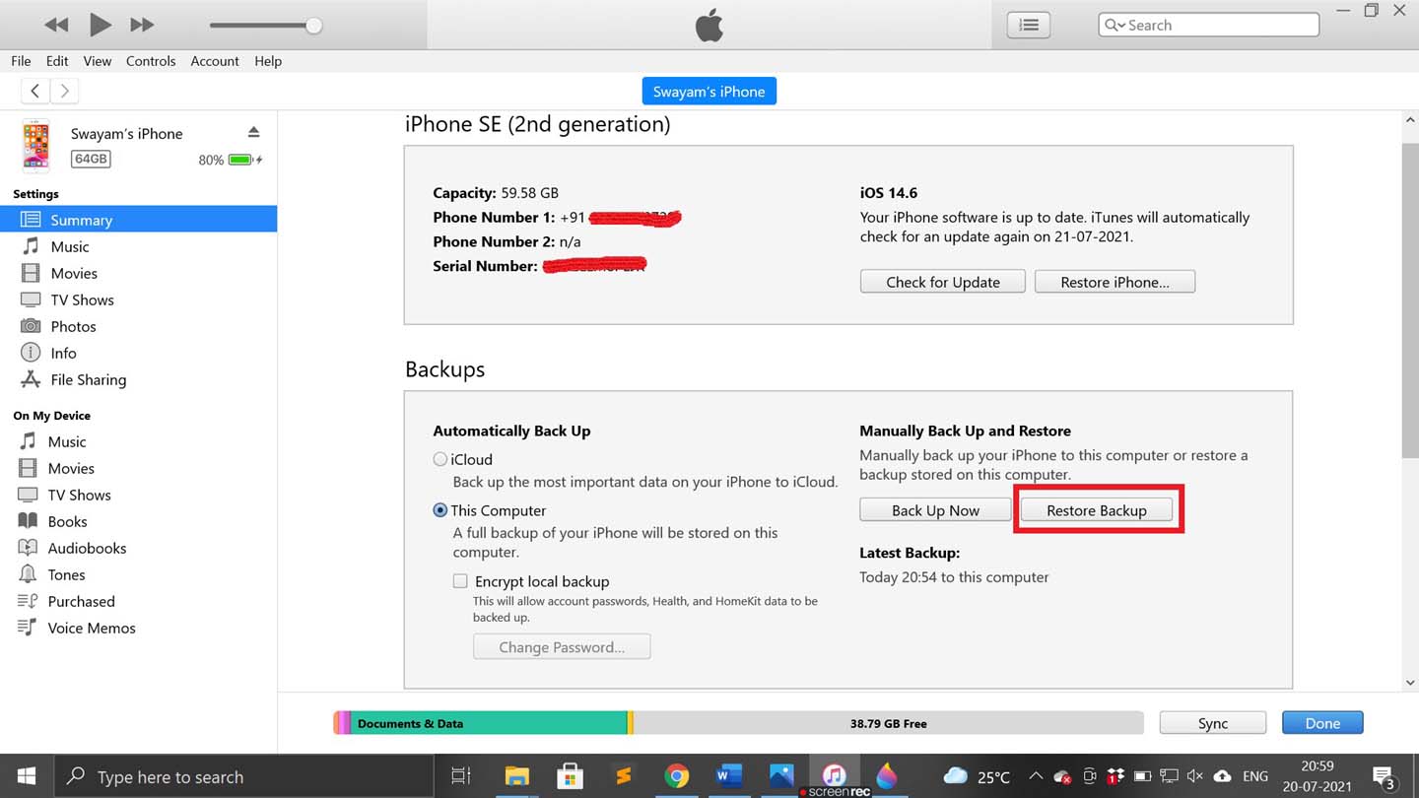1419x798 pixels.
Task: Click taskbar Type here to search box
Action: tap(243, 776)
